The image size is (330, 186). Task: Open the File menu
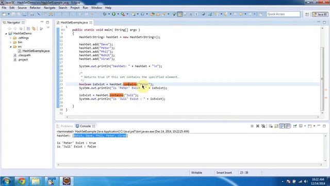tap(4, 8)
